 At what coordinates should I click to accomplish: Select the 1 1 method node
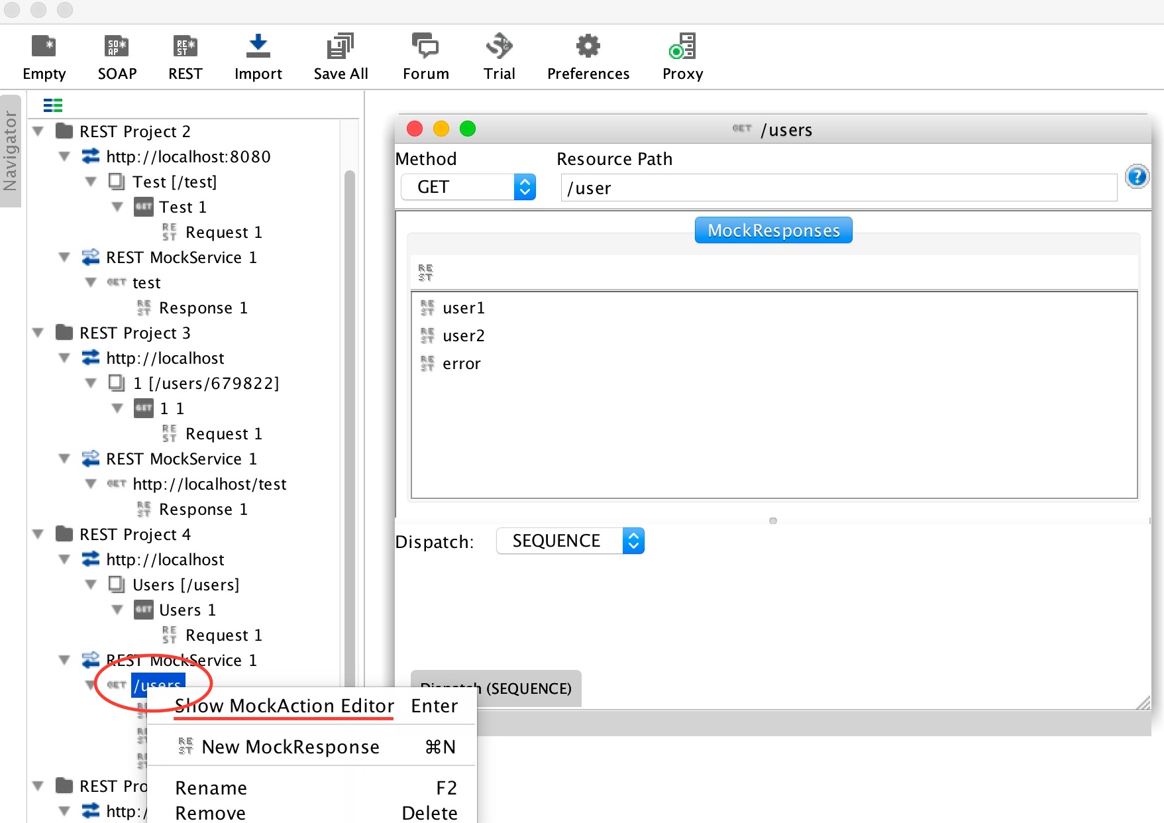coord(172,408)
